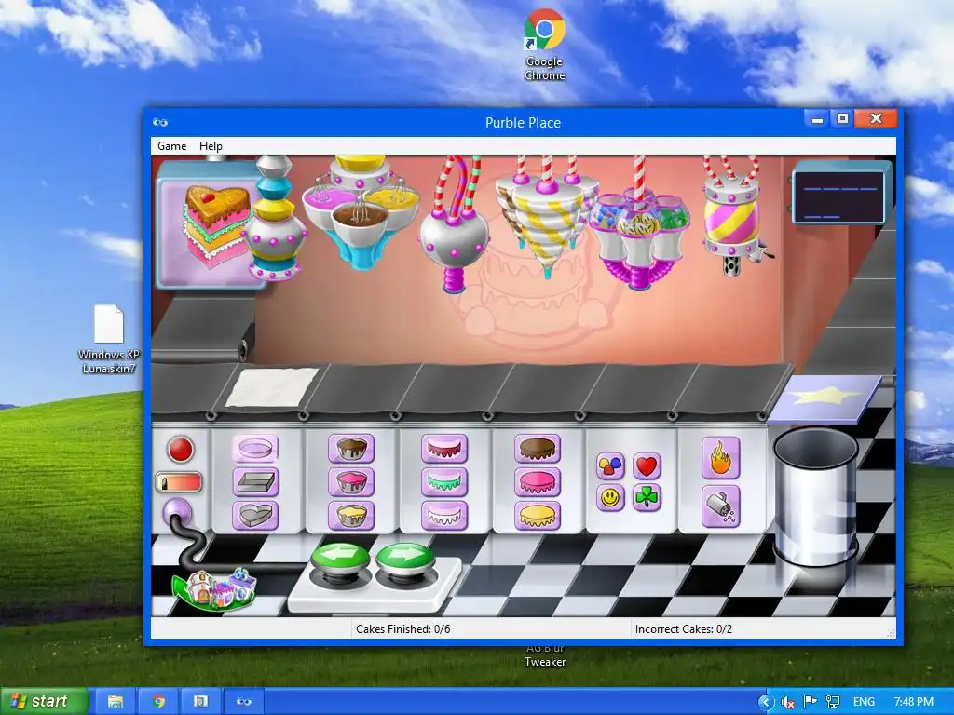This screenshot has height=715, width=954.
Task: Open the Game menu
Action: pyautogui.click(x=172, y=146)
